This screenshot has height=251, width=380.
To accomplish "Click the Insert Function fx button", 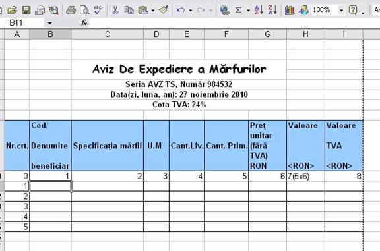I will coord(84,23).
